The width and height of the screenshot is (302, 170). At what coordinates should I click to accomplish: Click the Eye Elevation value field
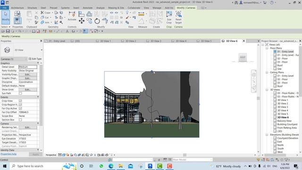(x=28, y=138)
